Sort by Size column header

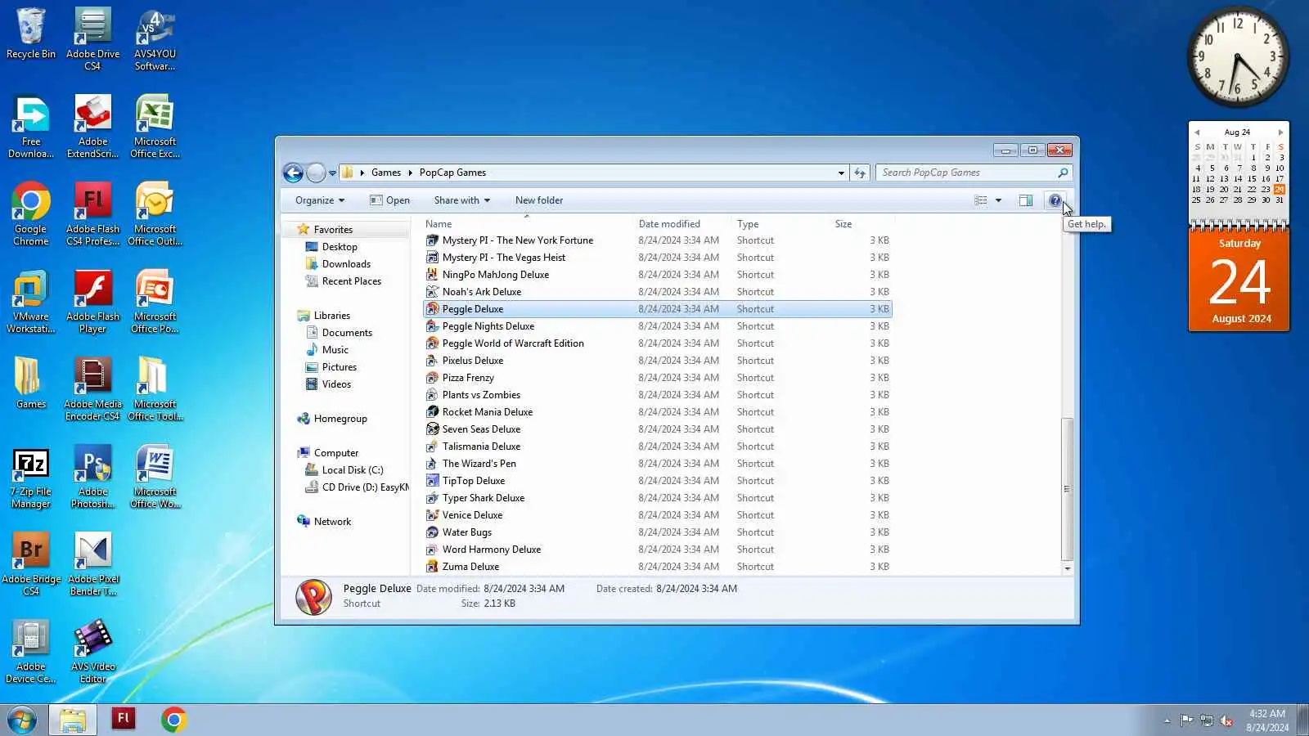coord(862,224)
